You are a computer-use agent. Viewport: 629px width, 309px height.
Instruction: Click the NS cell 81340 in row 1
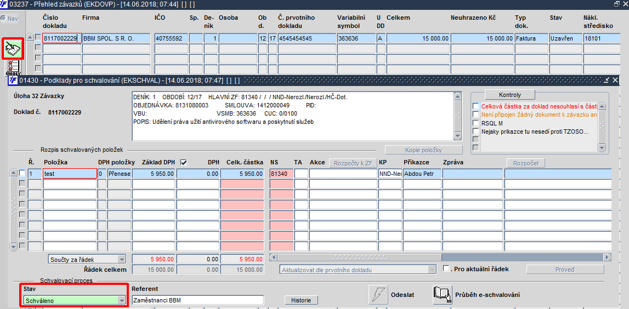click(281, 174)
